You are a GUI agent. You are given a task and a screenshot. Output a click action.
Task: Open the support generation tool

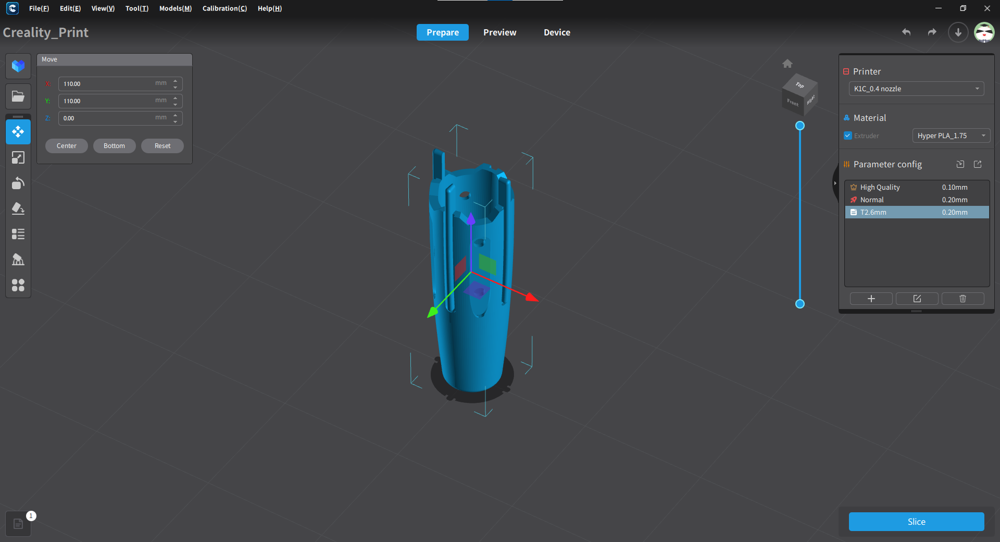[18, 260]
